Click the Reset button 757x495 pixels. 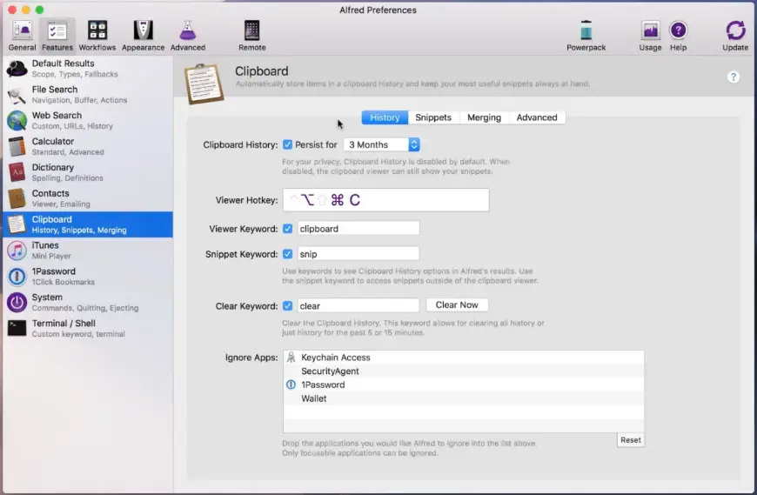[631, 440]
